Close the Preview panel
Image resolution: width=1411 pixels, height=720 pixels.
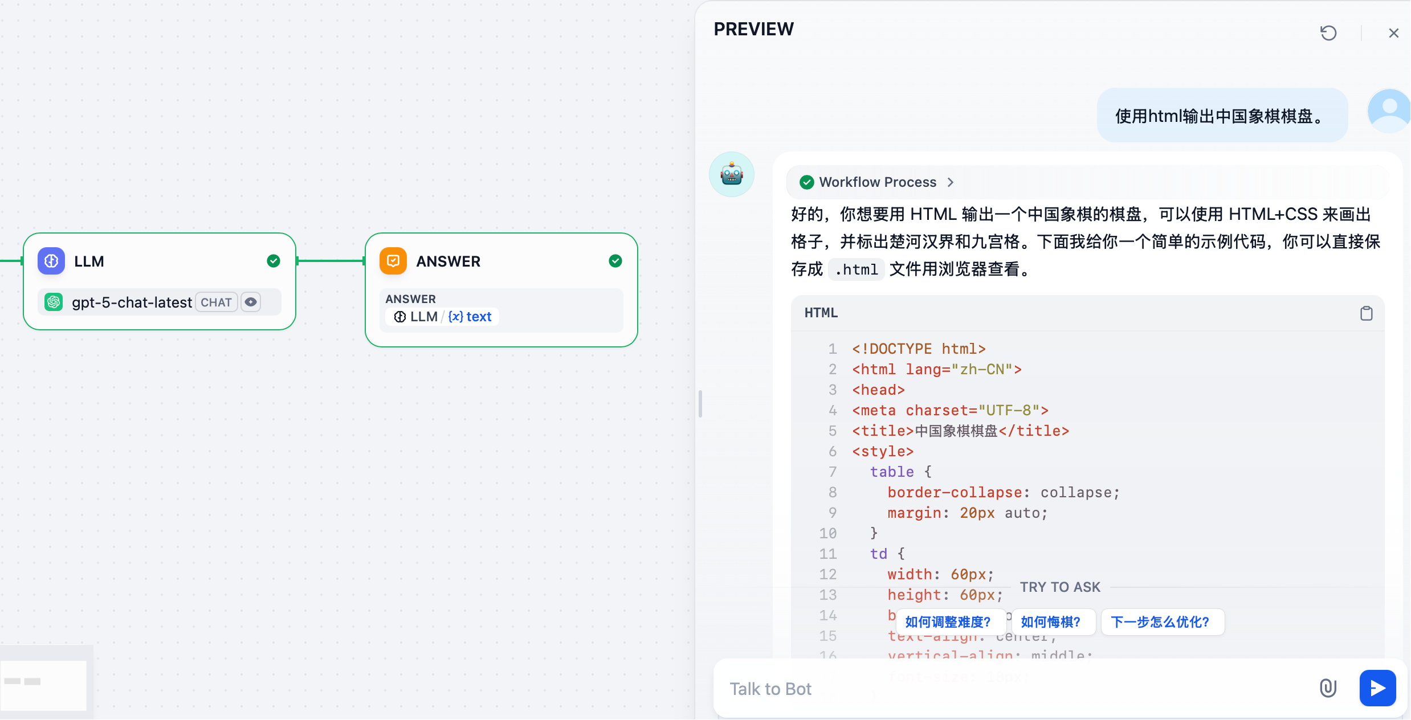[1393, 33]
